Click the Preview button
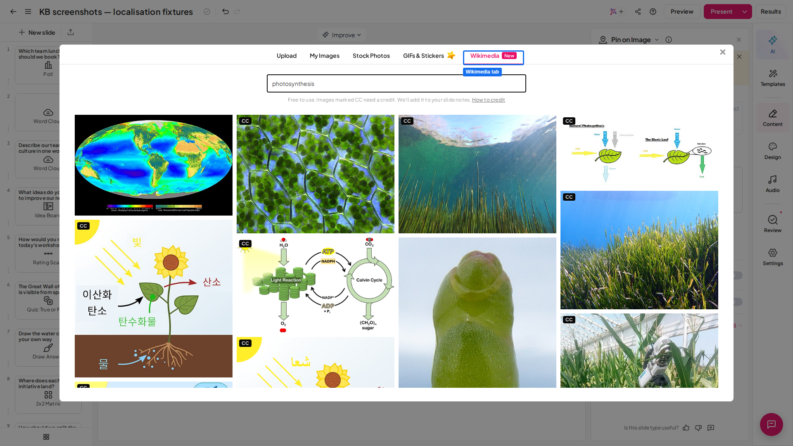 point(682,12)
